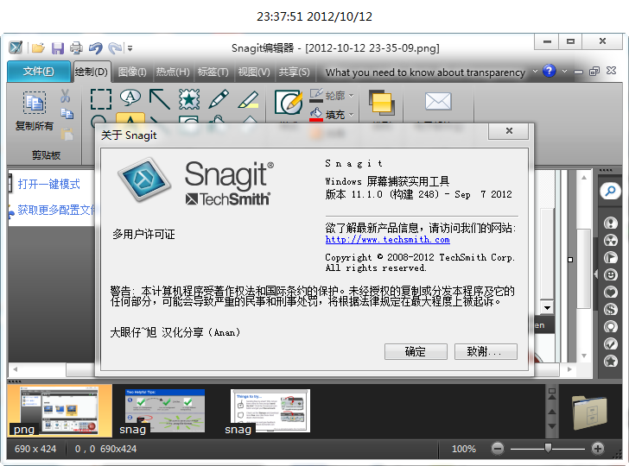Click the envelope send email icon
Viewport: 629px width, 466px height.
pos(438,101)
